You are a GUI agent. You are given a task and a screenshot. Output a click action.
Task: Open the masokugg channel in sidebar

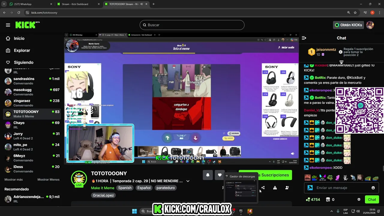coord(32,92)
